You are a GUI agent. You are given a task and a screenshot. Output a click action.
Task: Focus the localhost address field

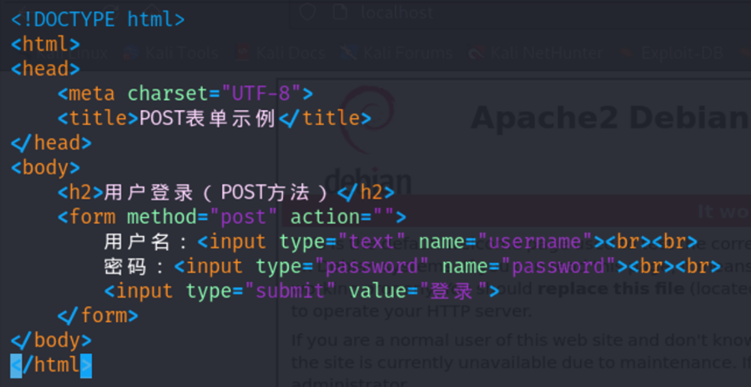point(398,12)
